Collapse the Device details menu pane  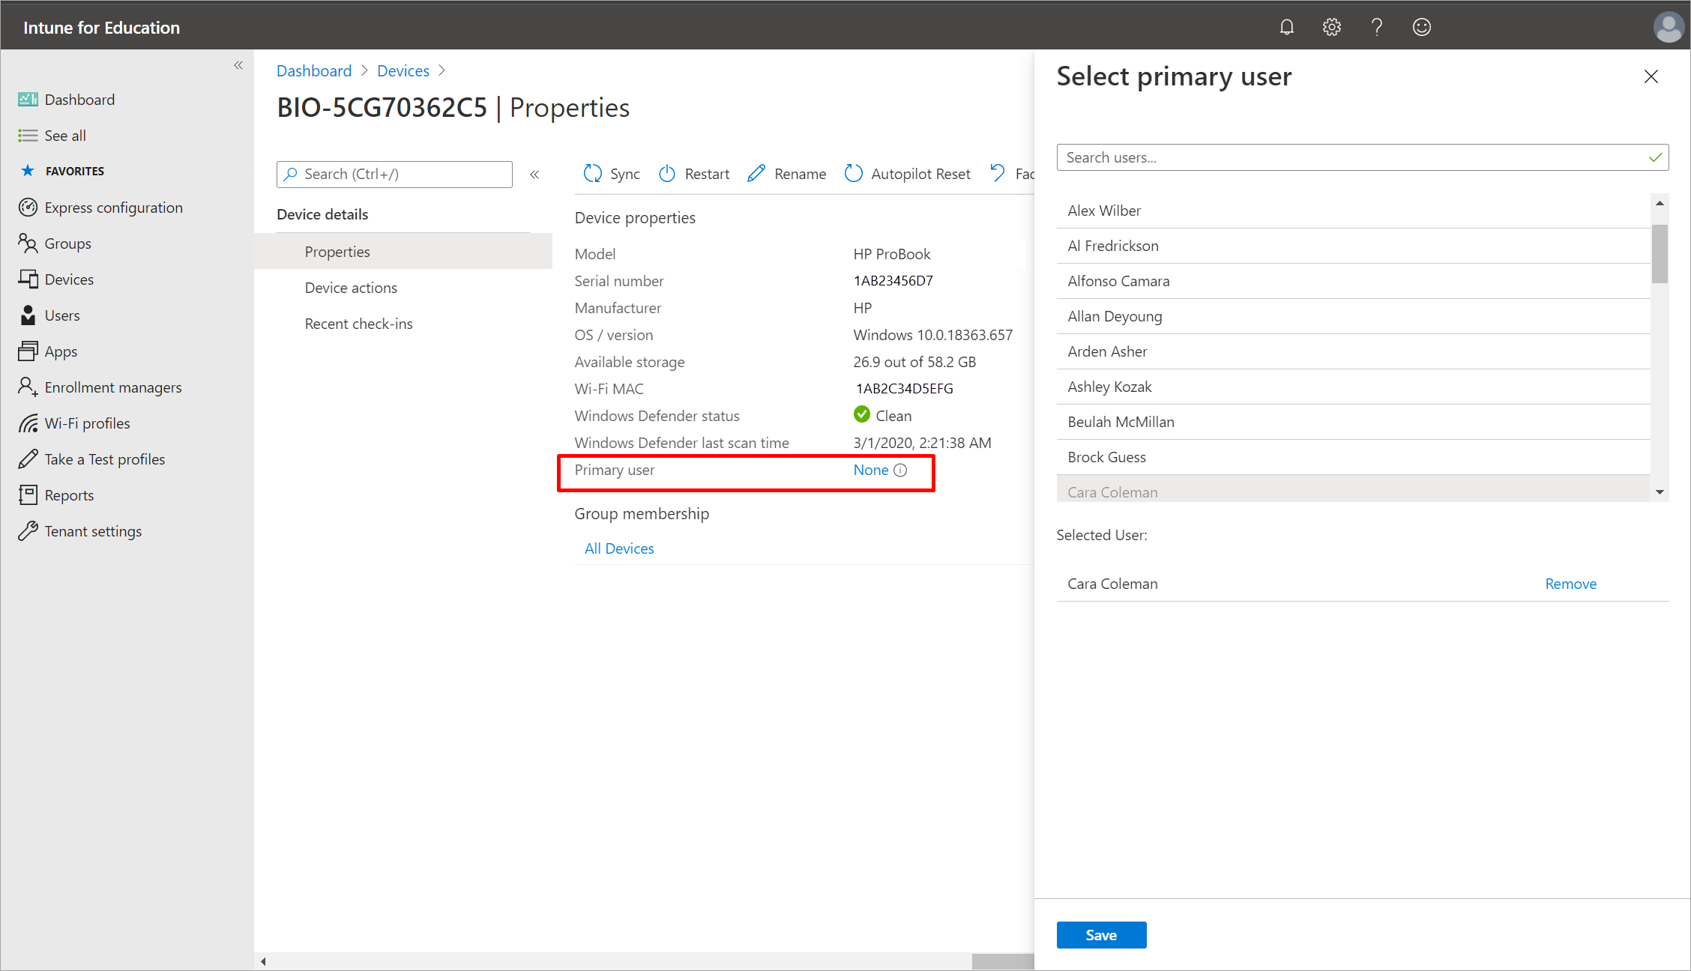click(x=534, y=175)
